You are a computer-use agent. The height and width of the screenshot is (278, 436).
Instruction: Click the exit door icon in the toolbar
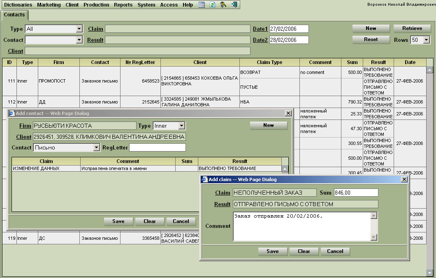[x=234, y=5]
